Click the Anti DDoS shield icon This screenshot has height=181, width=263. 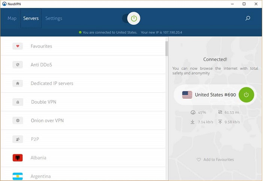click(x=18, y=65)
